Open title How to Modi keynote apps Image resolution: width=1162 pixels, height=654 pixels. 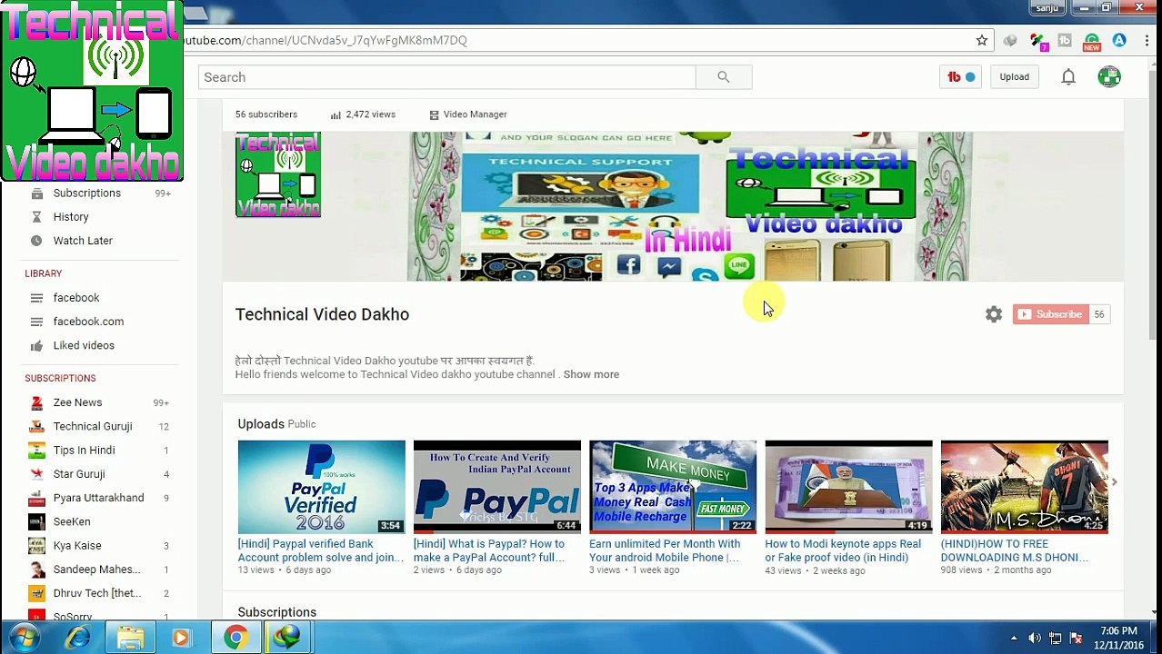point(843,550)
